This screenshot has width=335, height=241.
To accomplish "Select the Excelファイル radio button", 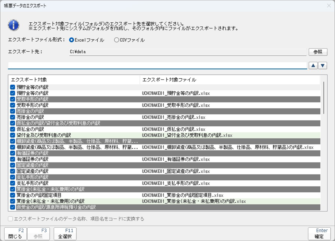I will coord(72,40).
